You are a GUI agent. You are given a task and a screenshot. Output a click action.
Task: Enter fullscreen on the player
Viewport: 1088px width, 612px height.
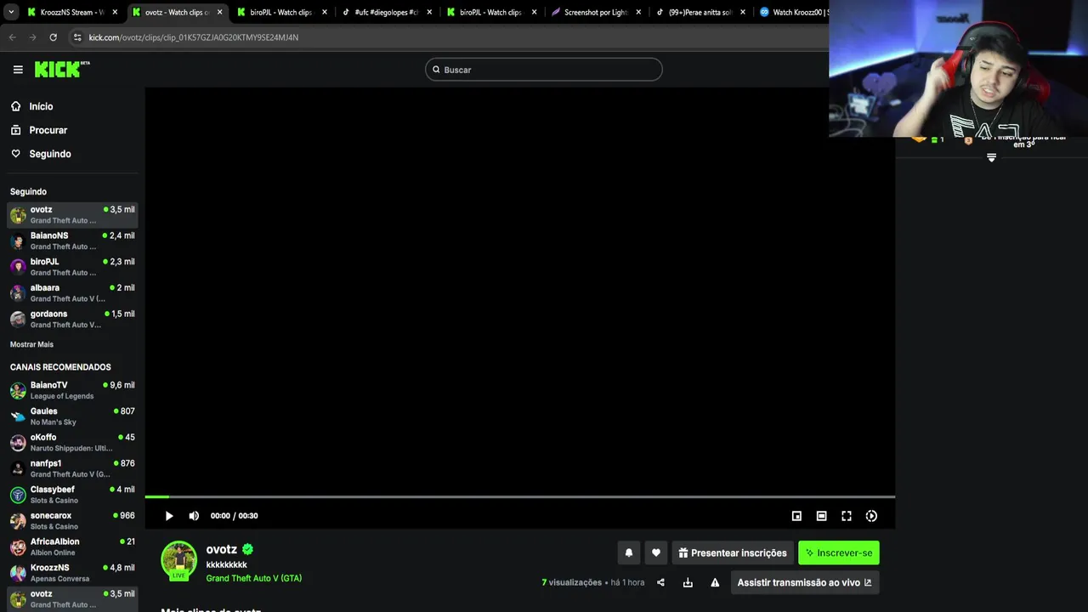coord(847,516)
